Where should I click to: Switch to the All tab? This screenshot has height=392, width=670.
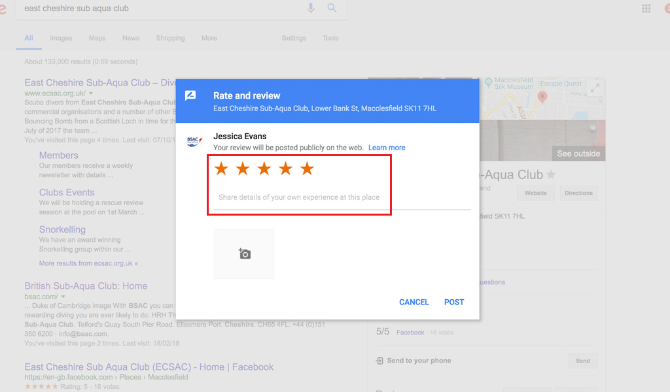(x=29, y=38)
